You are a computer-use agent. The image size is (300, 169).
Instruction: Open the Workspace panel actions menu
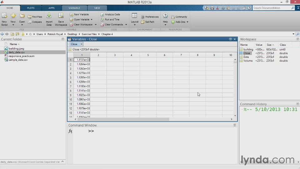(298, 39)
